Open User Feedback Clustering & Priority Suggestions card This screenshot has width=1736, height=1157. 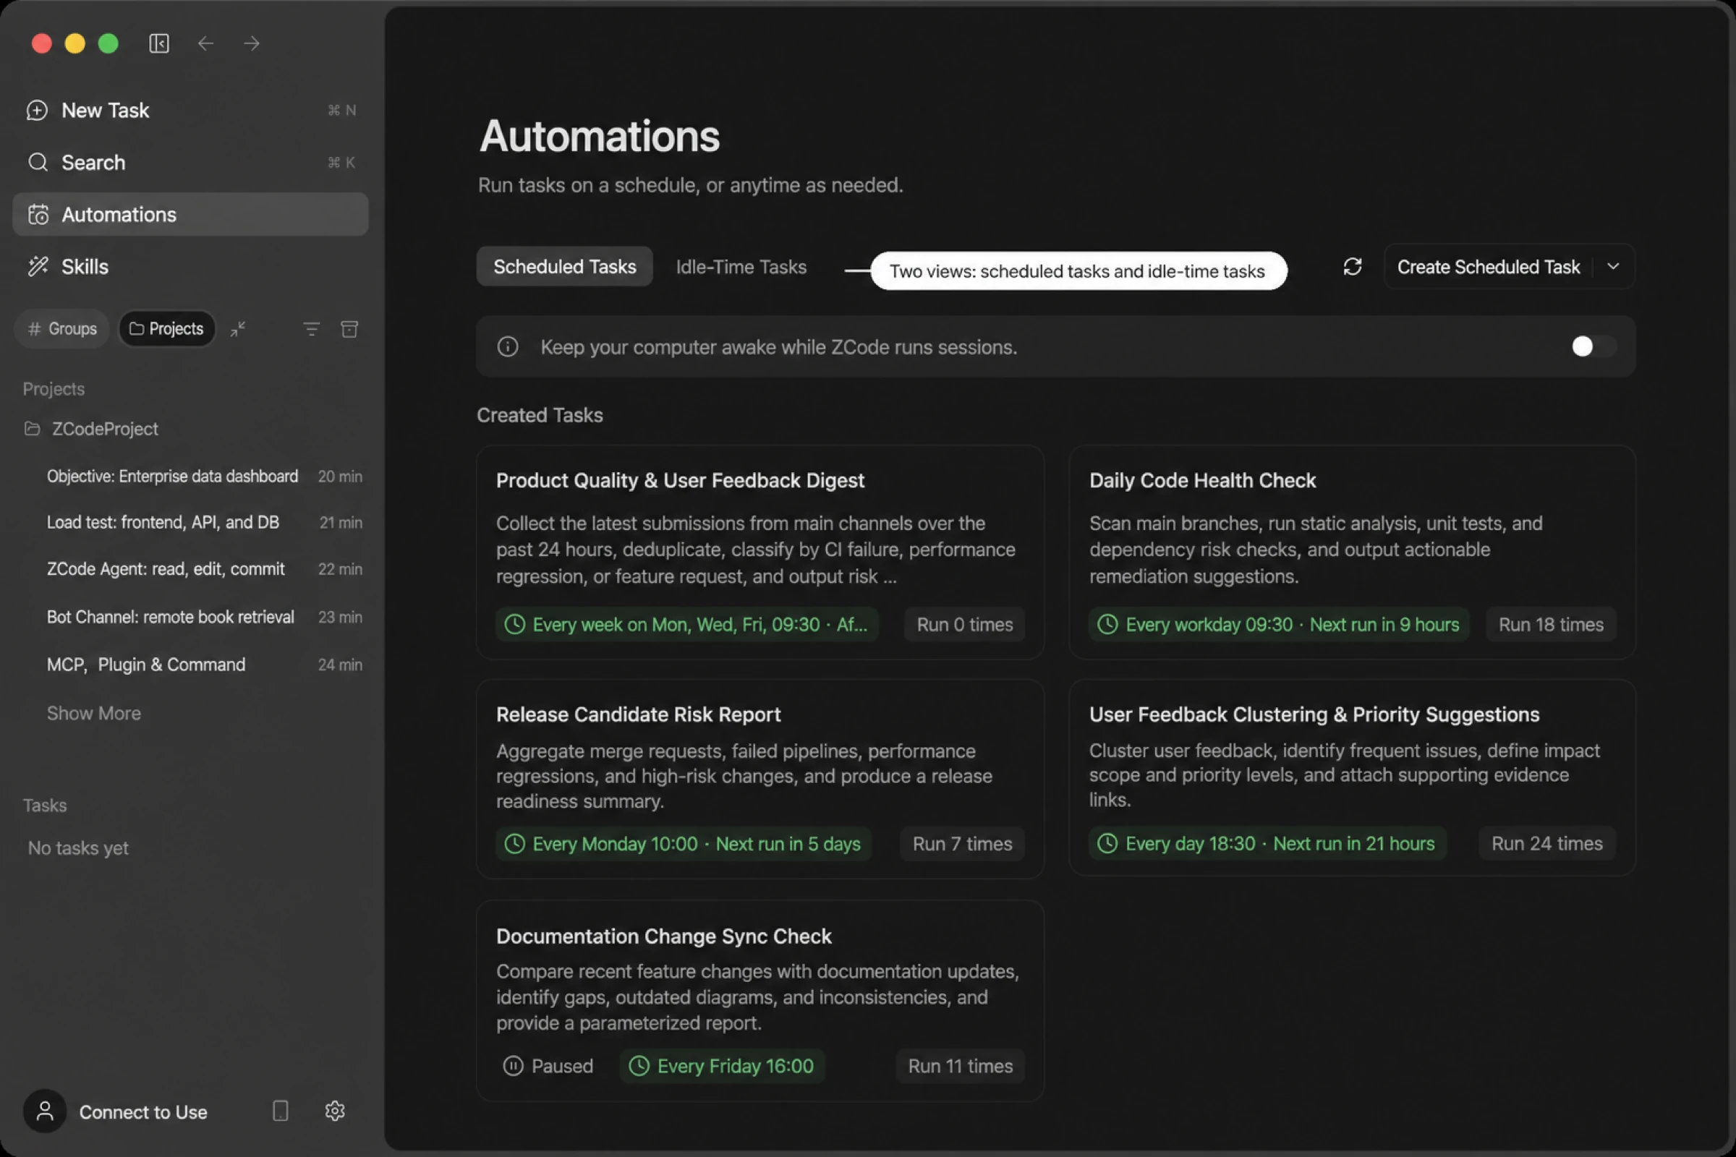click(x=1352, y=778)
